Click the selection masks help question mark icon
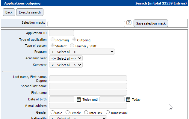 pyautogui.click(x=129, y=23)
